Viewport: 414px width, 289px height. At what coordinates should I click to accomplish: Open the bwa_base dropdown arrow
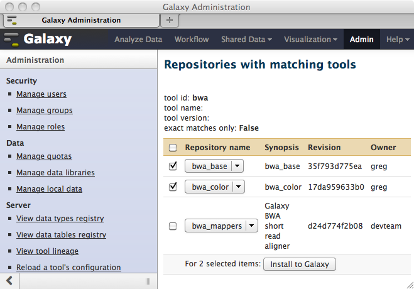tap(237, 166)
